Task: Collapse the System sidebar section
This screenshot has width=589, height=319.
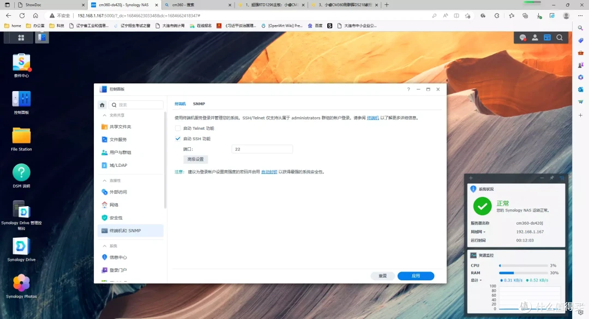Action: click(104, 246)
